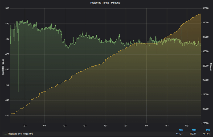
Task: Click the 450 tick on the Projected Range axis
Action: click(x=7, y=85)
